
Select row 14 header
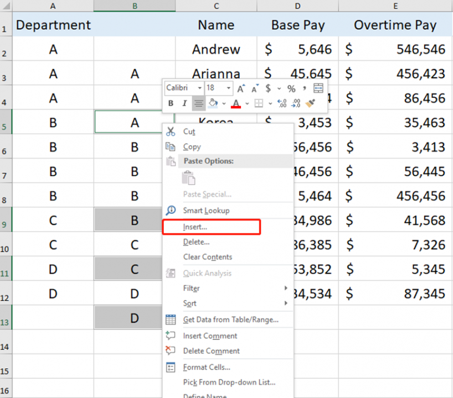point(6,342)
